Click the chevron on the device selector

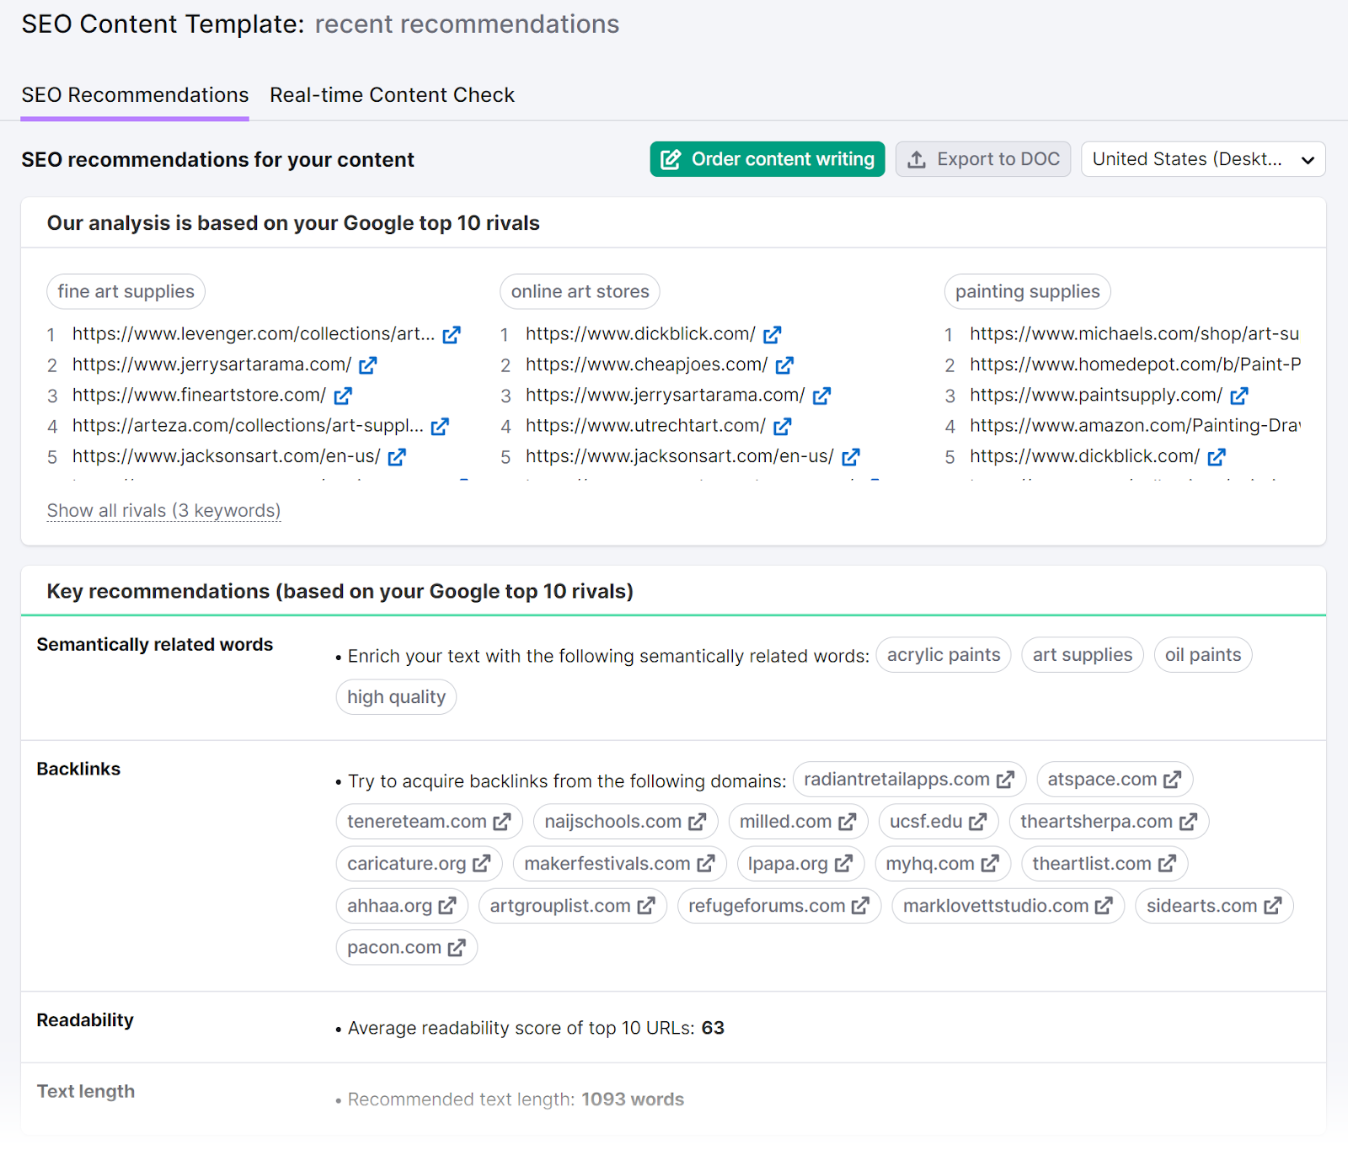[x=1308, y=159]
